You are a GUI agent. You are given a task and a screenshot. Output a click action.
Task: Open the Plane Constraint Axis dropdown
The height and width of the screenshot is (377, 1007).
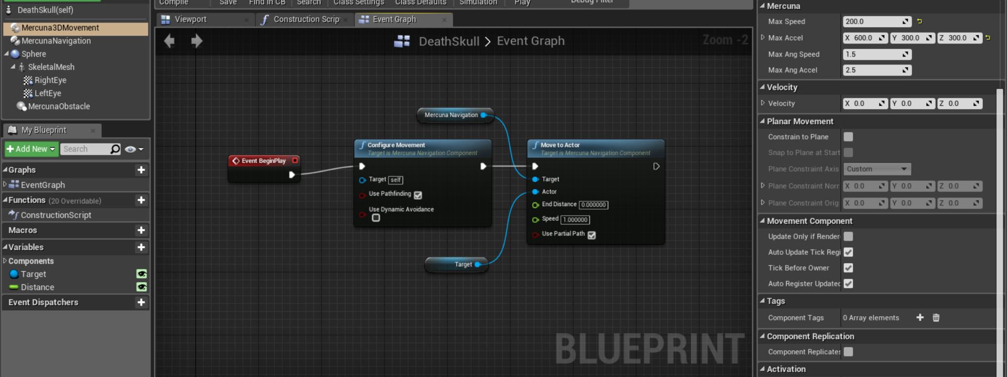(876, 169)
